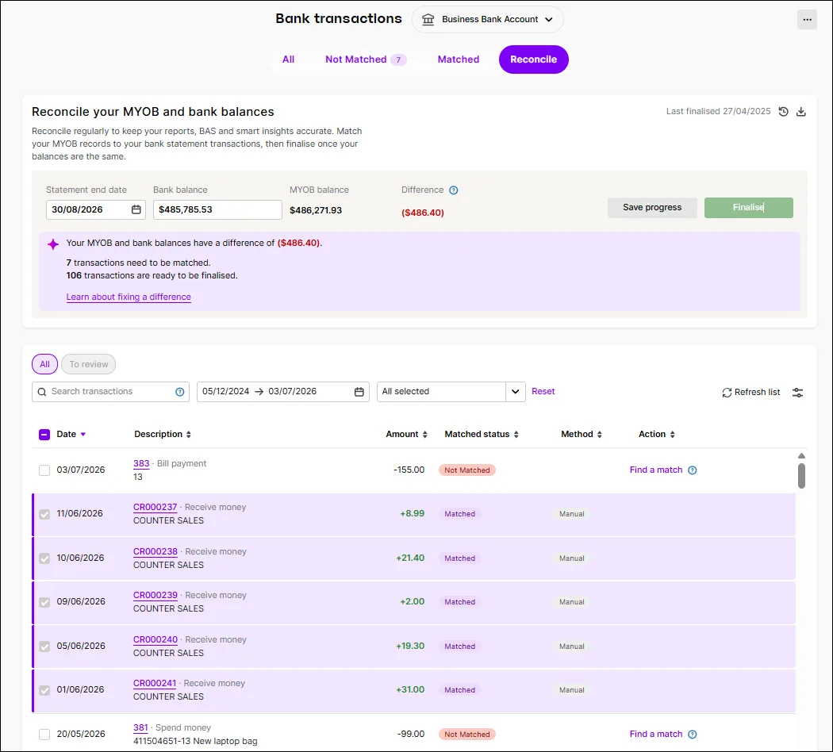Click the +8.99 amount cell
This screenshot has height=752, width=833.
[412, 513]
